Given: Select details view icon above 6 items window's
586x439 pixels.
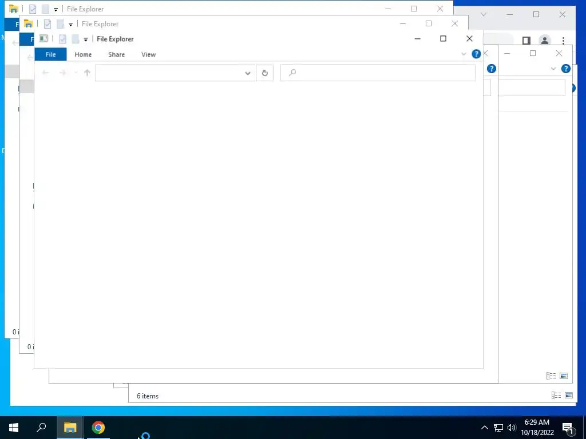Looking at the screenshot, I should click(551, 376).
